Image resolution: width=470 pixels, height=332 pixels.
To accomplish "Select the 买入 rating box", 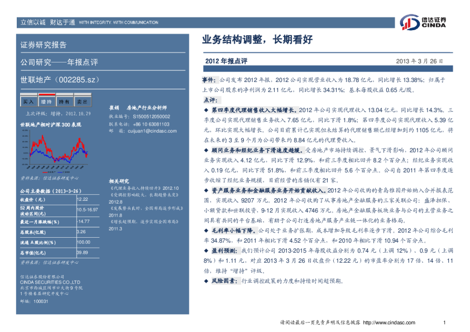I will pyautogui.click(x=28, y=102).
